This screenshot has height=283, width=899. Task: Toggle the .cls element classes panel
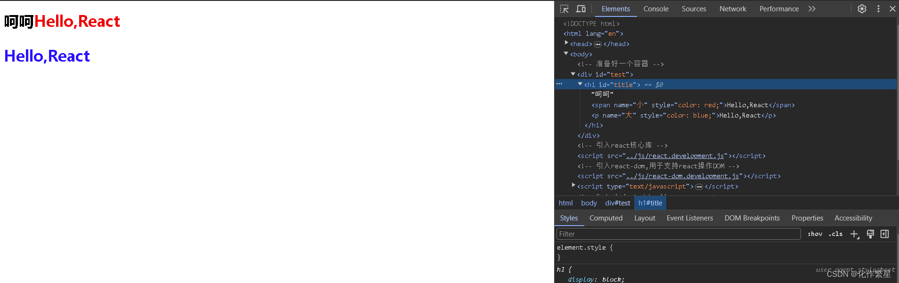[x=836, y=234]
